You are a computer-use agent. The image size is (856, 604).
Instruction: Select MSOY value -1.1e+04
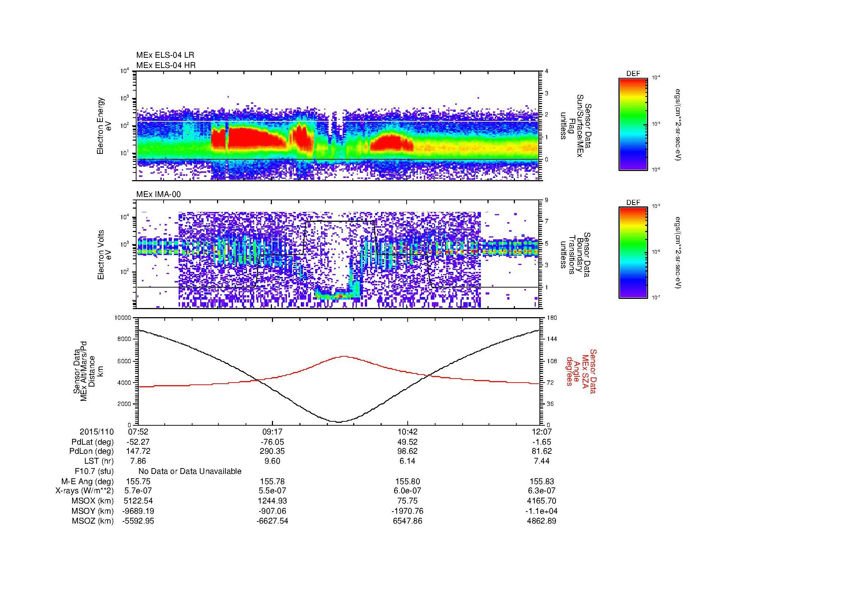point(542,511)
